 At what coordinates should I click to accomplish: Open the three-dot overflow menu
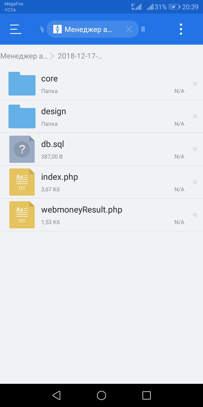coord(181,29)
